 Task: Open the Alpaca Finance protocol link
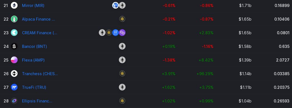click(x=38, y=19)
